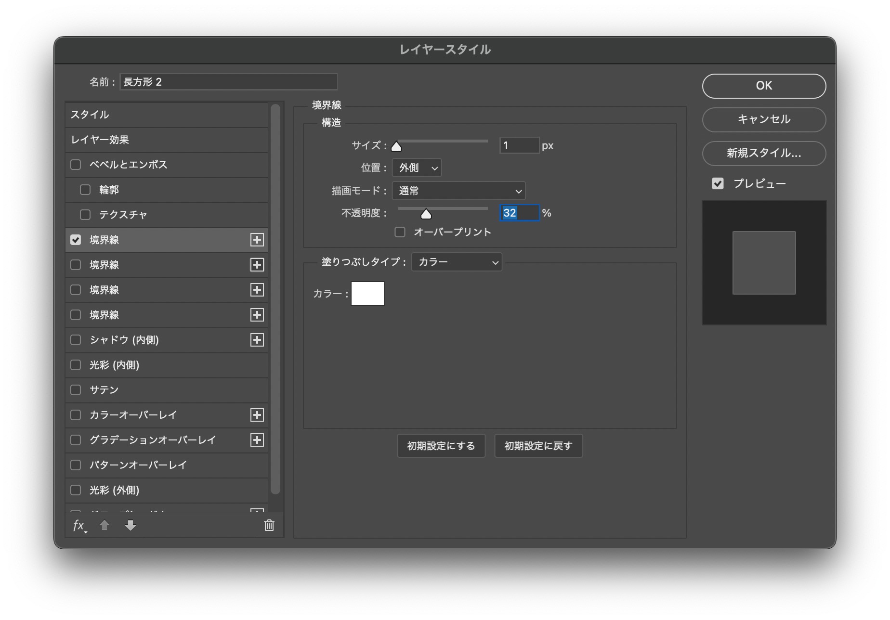Open 位置 dropdown showing 外側
This screenshot has height=620, width=890.
coord(417,168)
